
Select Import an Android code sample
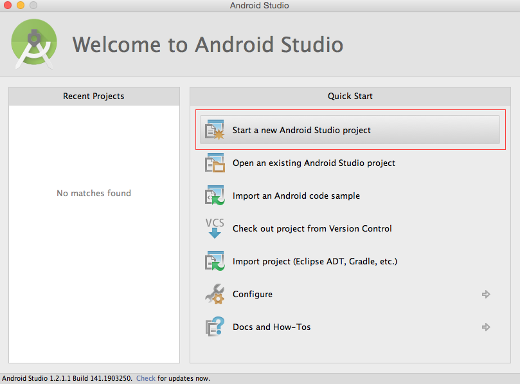click(x=296, y=196)
